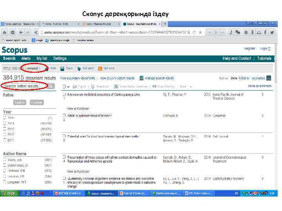The height and width of the screenshot is (211, 282).
Task: Switch to the PubMed NCBI browser tab
Action: 60,24
